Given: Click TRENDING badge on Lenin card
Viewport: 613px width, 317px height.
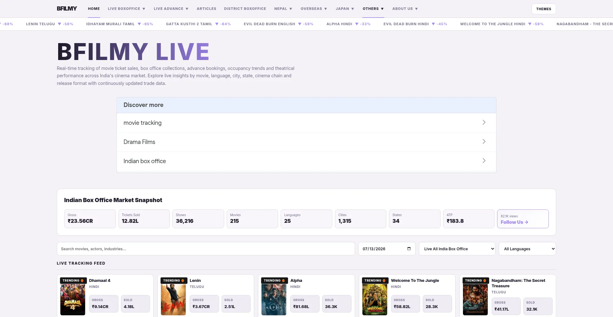Looking at the screenshot, I should [174, 281].
